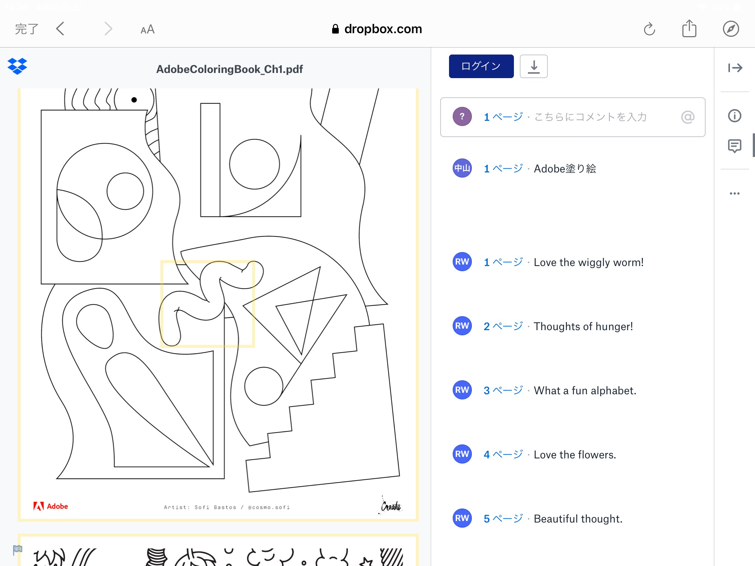
Task: Click RW avatar beside fun alphabet comment
Action: click(462, 390)
